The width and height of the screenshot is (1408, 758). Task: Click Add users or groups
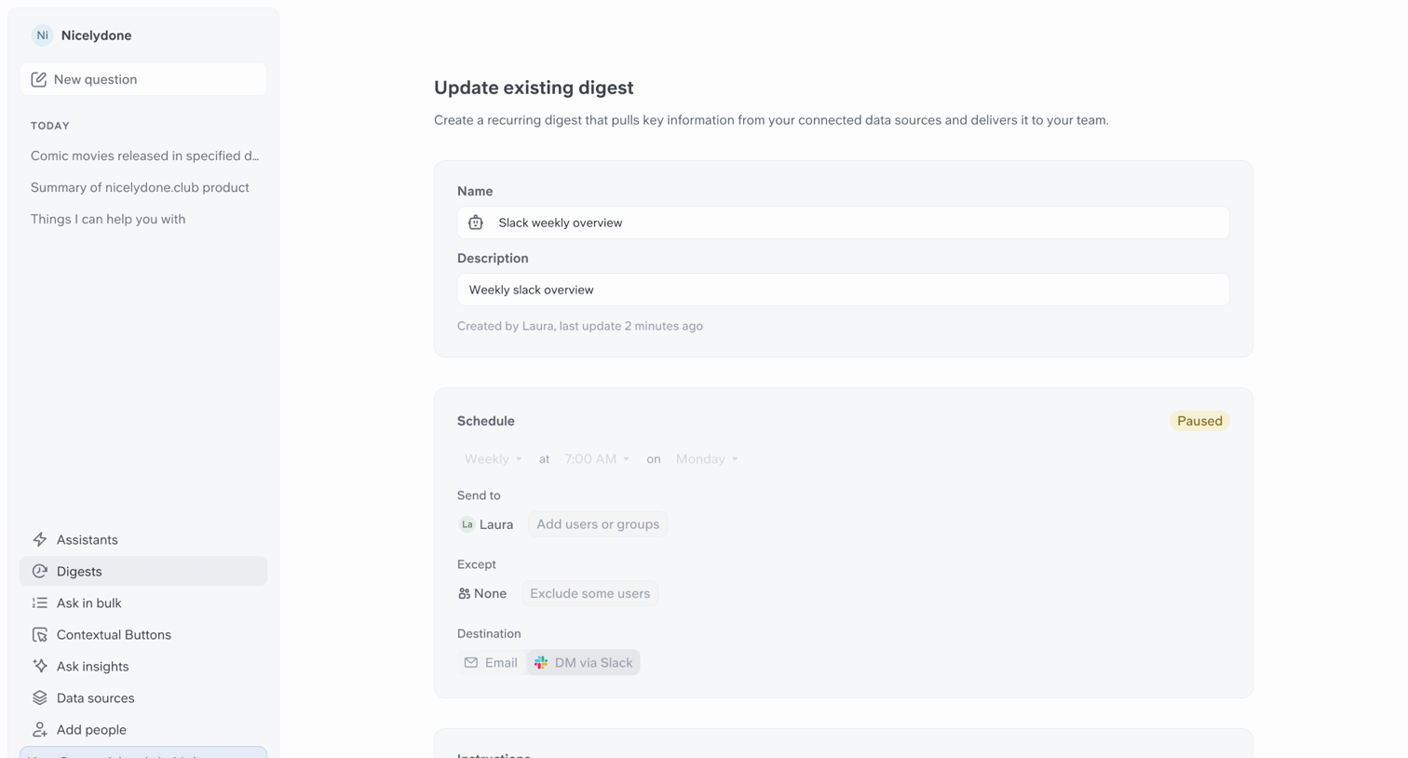598,524
